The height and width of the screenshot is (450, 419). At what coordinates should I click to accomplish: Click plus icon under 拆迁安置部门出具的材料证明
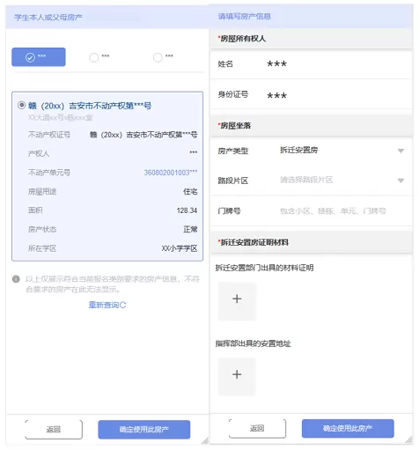click(x=237, y=299)
